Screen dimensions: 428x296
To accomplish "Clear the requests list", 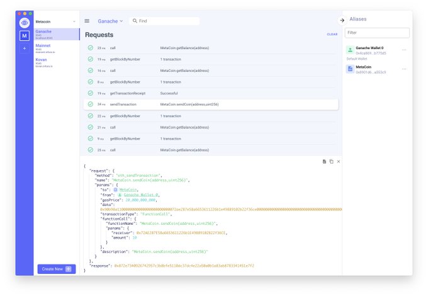I will pos(332,35).
